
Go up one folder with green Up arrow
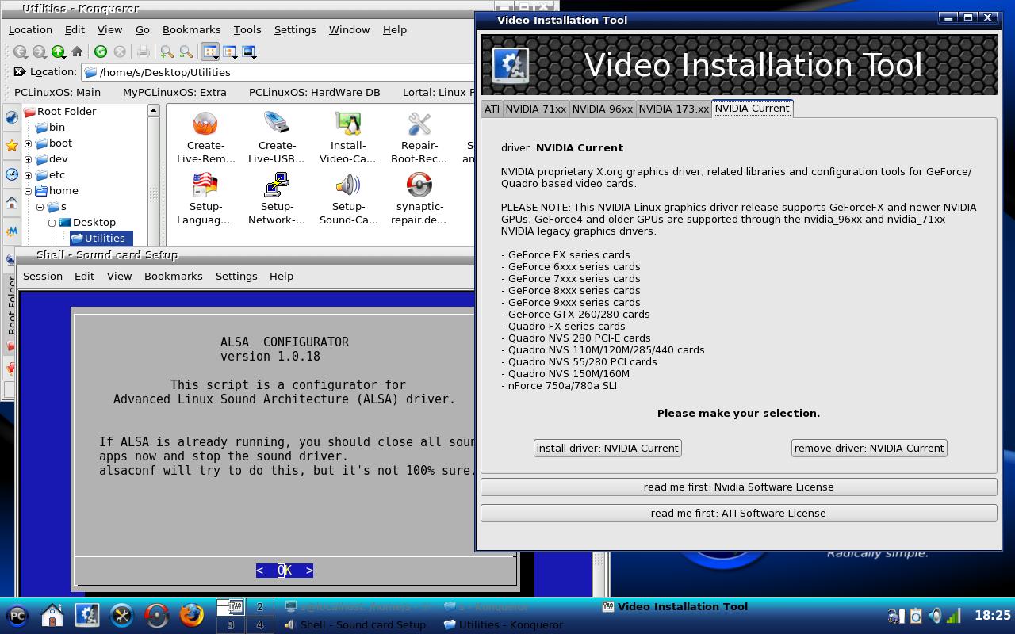58,52
